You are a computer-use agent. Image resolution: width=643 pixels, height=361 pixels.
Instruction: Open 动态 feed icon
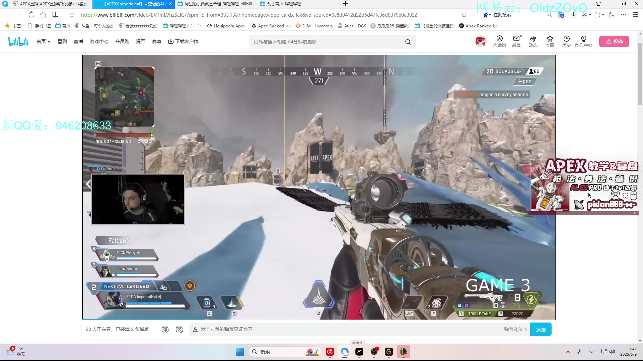click(x=533, y=41)
